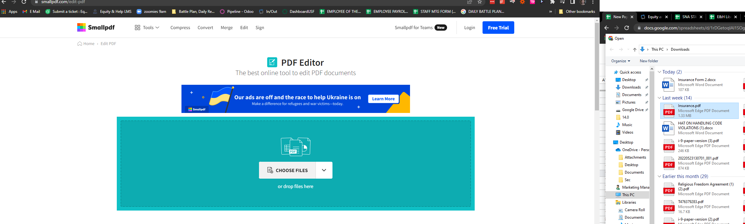Select i-9-paper-version (3).pdf file
The image size is (745, 224).
[x=699, y=146]
